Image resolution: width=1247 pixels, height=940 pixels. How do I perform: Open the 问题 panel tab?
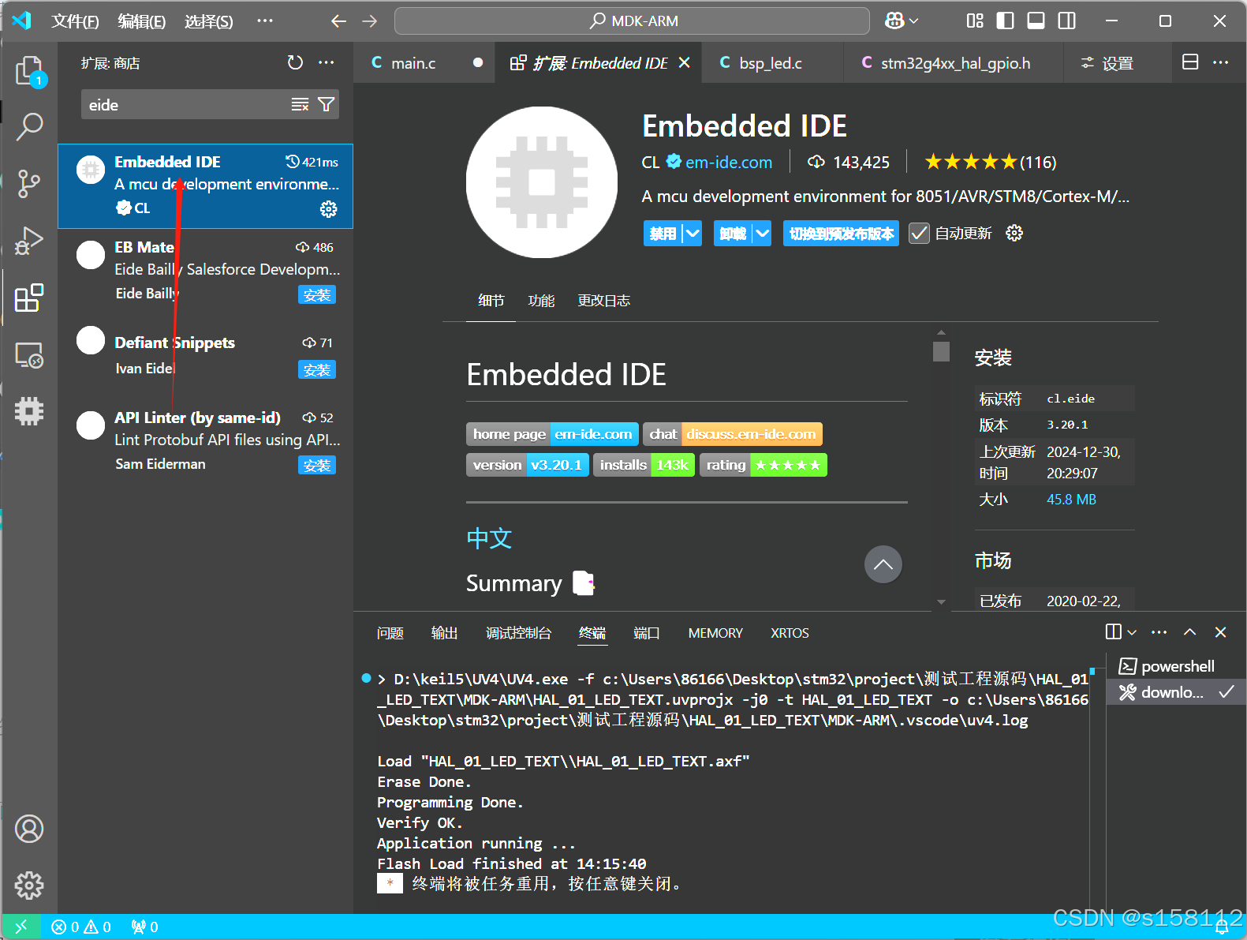coord(390,633)
